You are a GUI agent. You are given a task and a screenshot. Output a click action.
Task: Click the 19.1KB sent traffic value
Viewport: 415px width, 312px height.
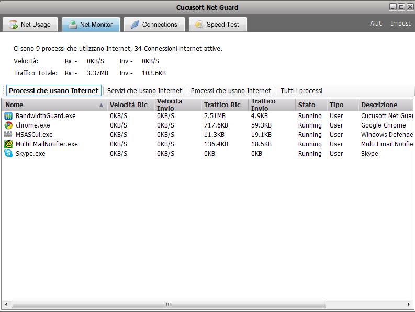(x=261, y=135)
